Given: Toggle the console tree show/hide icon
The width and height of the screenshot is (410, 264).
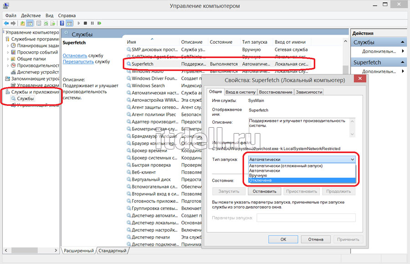Looking at the screenshot, I should click(x=30, y=23).
